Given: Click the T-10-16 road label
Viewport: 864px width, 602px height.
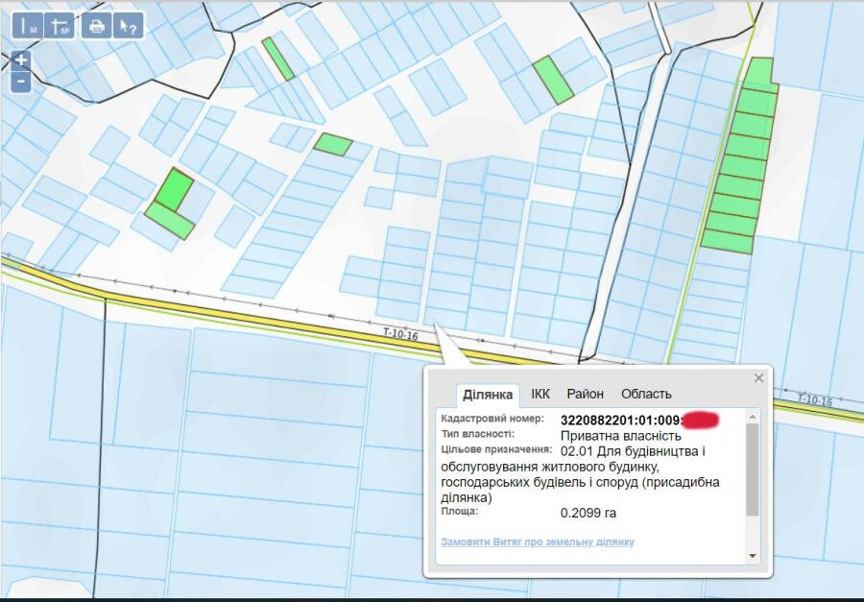Looking at the screenshot, I should tap(399, 334).
